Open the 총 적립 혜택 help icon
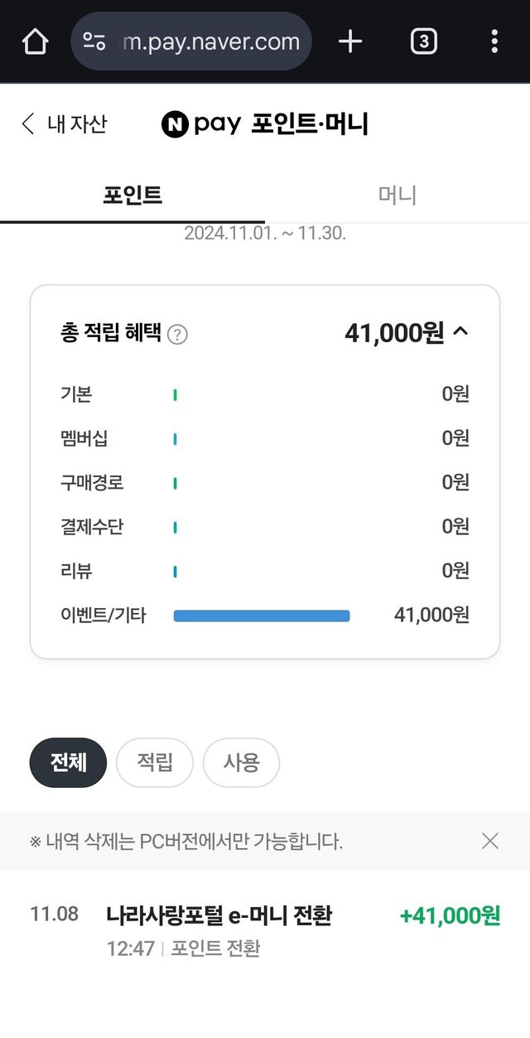 point(177,334)
